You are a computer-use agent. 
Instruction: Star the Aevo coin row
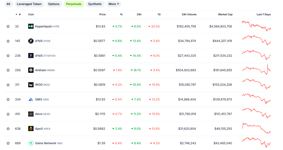coord(8,114)
